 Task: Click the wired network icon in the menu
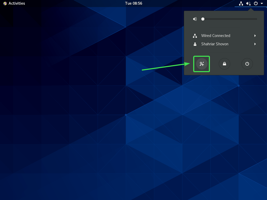tap(195, 36)
